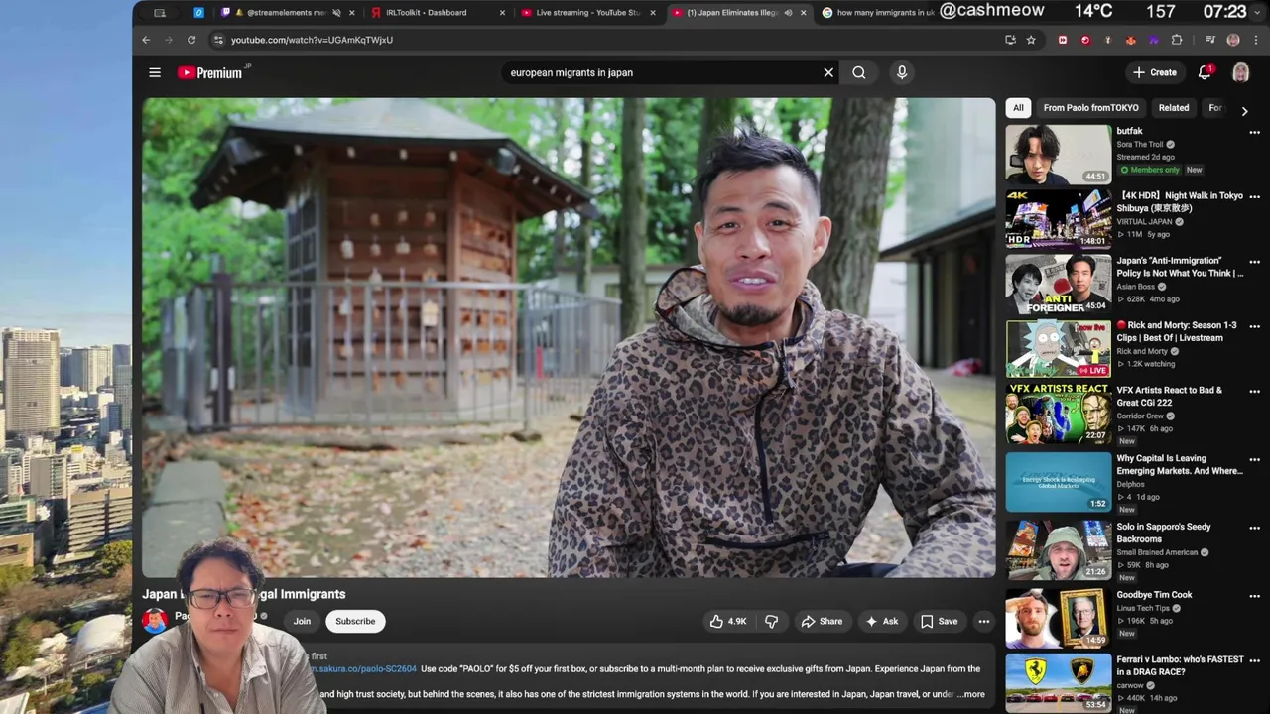Open the Ask AI assistant
The height and width of the screenshot is (714, 1270).
(881, 622)
